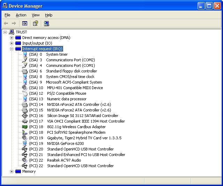The width and height of the screenshot is (223, 186).
Task: Click IRQ 14 ATA Controller icon
Action: pyautogui.click(x=25, y=104)
